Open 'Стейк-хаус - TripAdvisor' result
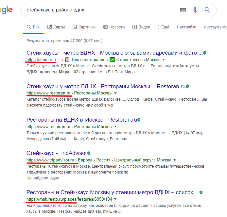 coord(57,153)
